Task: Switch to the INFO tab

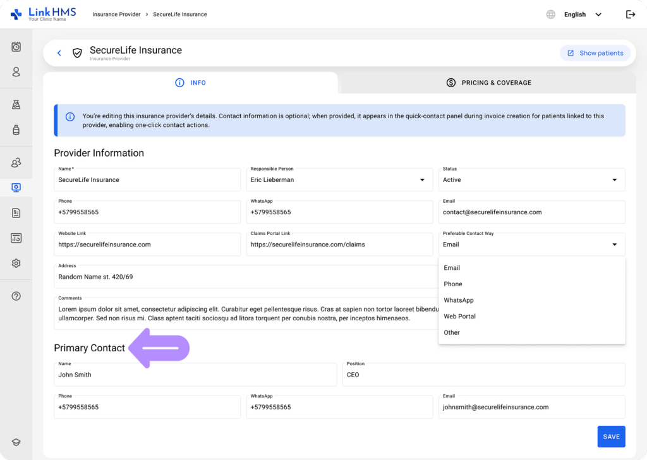Action: pyautogui.click(x=191, y=83)
